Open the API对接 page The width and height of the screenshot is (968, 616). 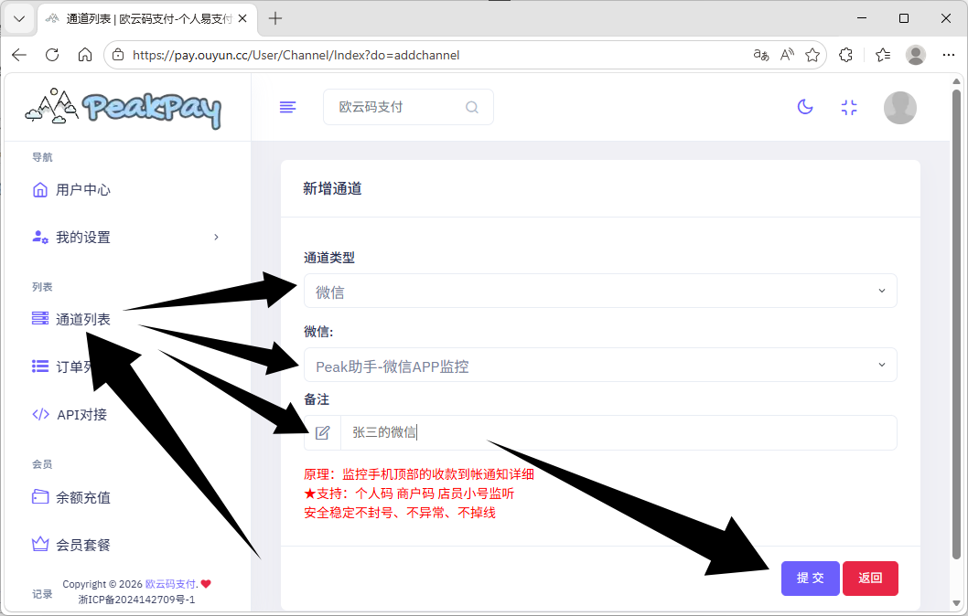click(x=81, y=414)
